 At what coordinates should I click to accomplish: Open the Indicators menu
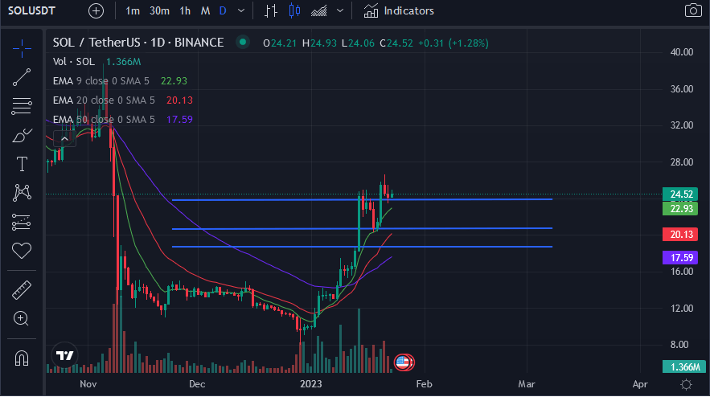[x=399, y=11]
